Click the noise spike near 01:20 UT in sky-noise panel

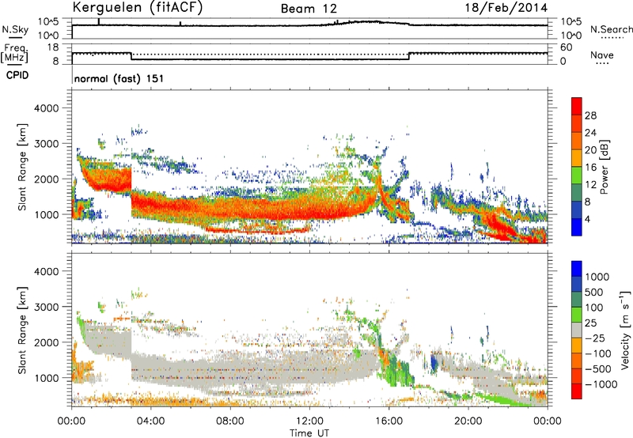click(98, 22)
